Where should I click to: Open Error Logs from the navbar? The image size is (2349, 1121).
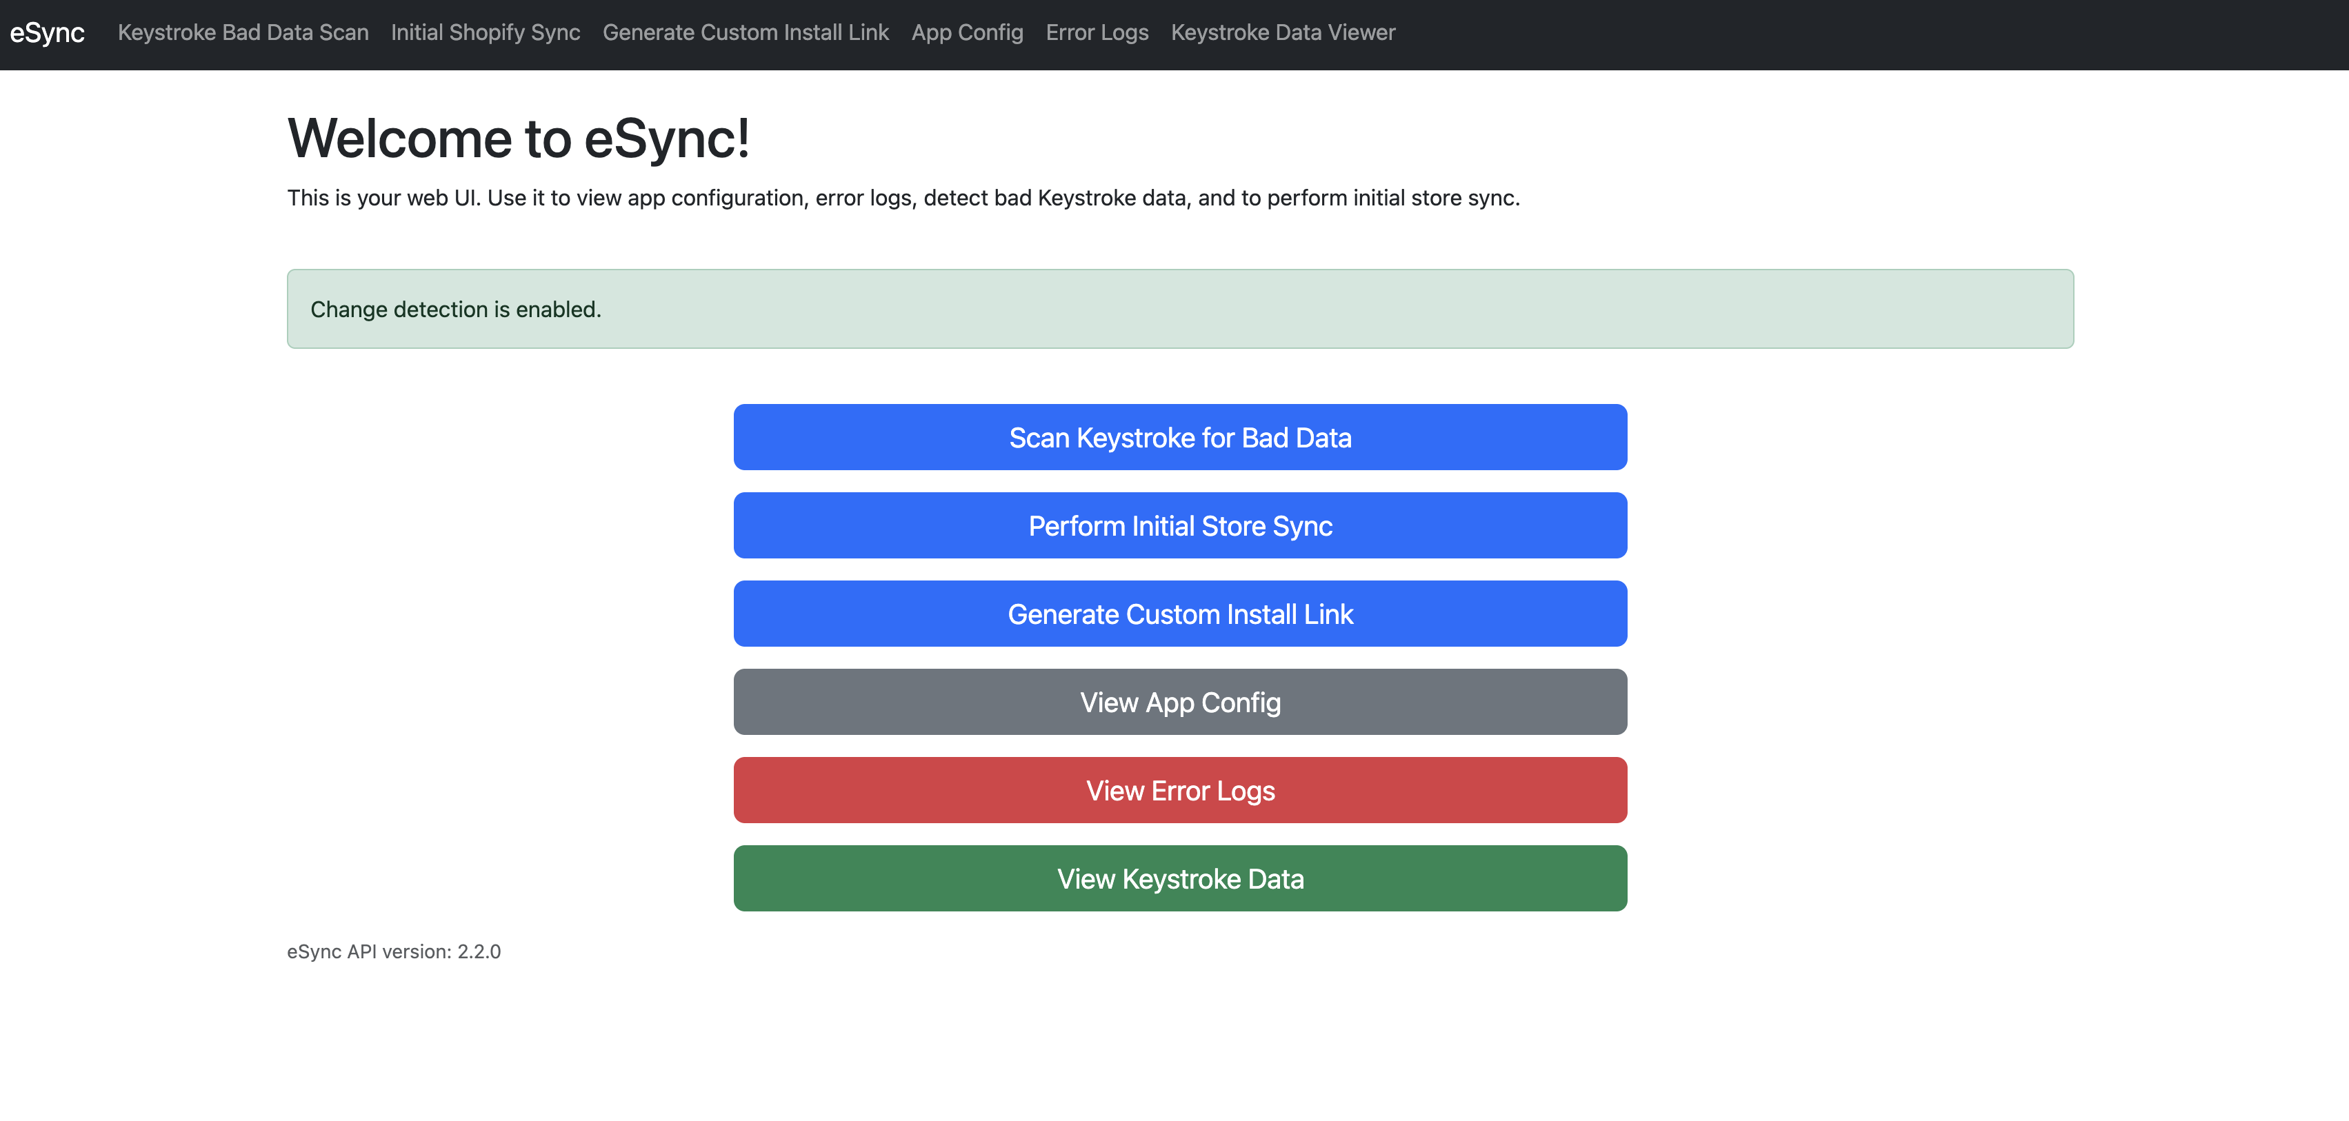(x=1097, y=33)
